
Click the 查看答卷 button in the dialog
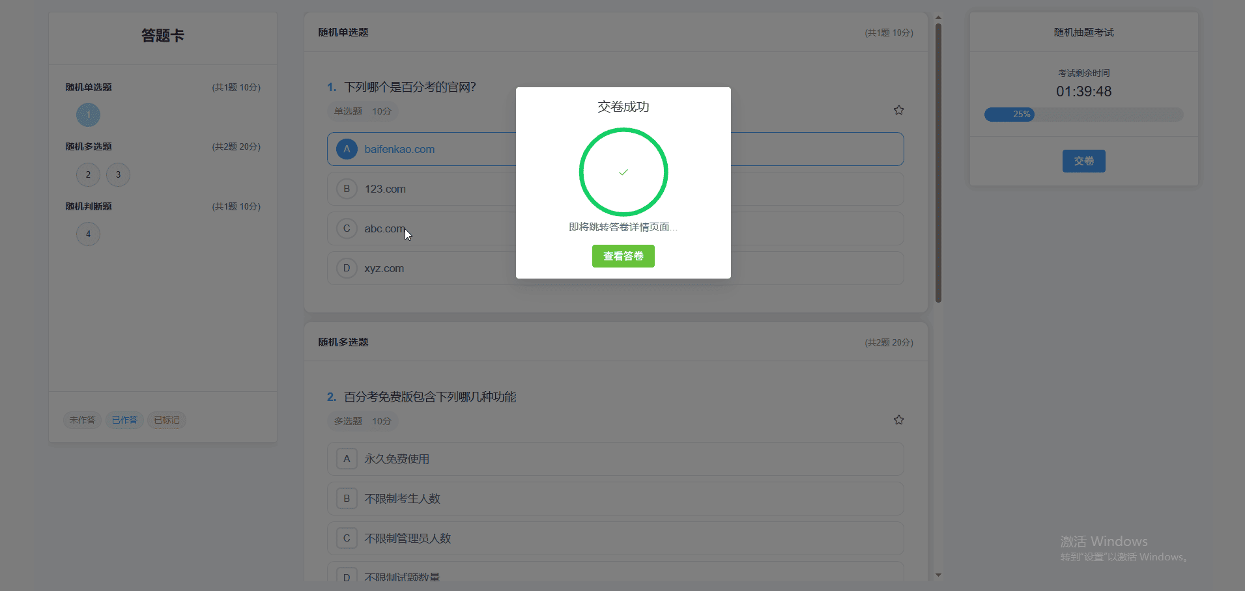pos(623,256)
